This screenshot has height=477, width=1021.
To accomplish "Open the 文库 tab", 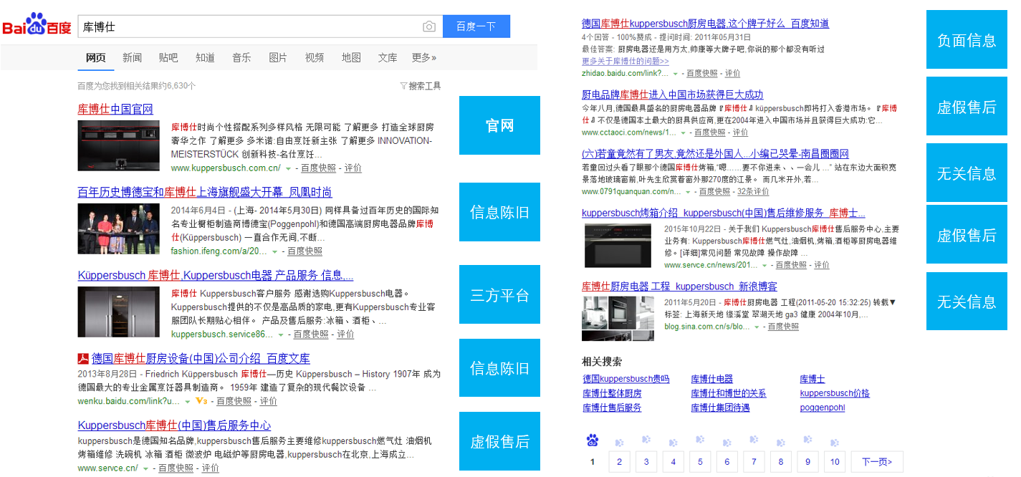I will point(388,57).
